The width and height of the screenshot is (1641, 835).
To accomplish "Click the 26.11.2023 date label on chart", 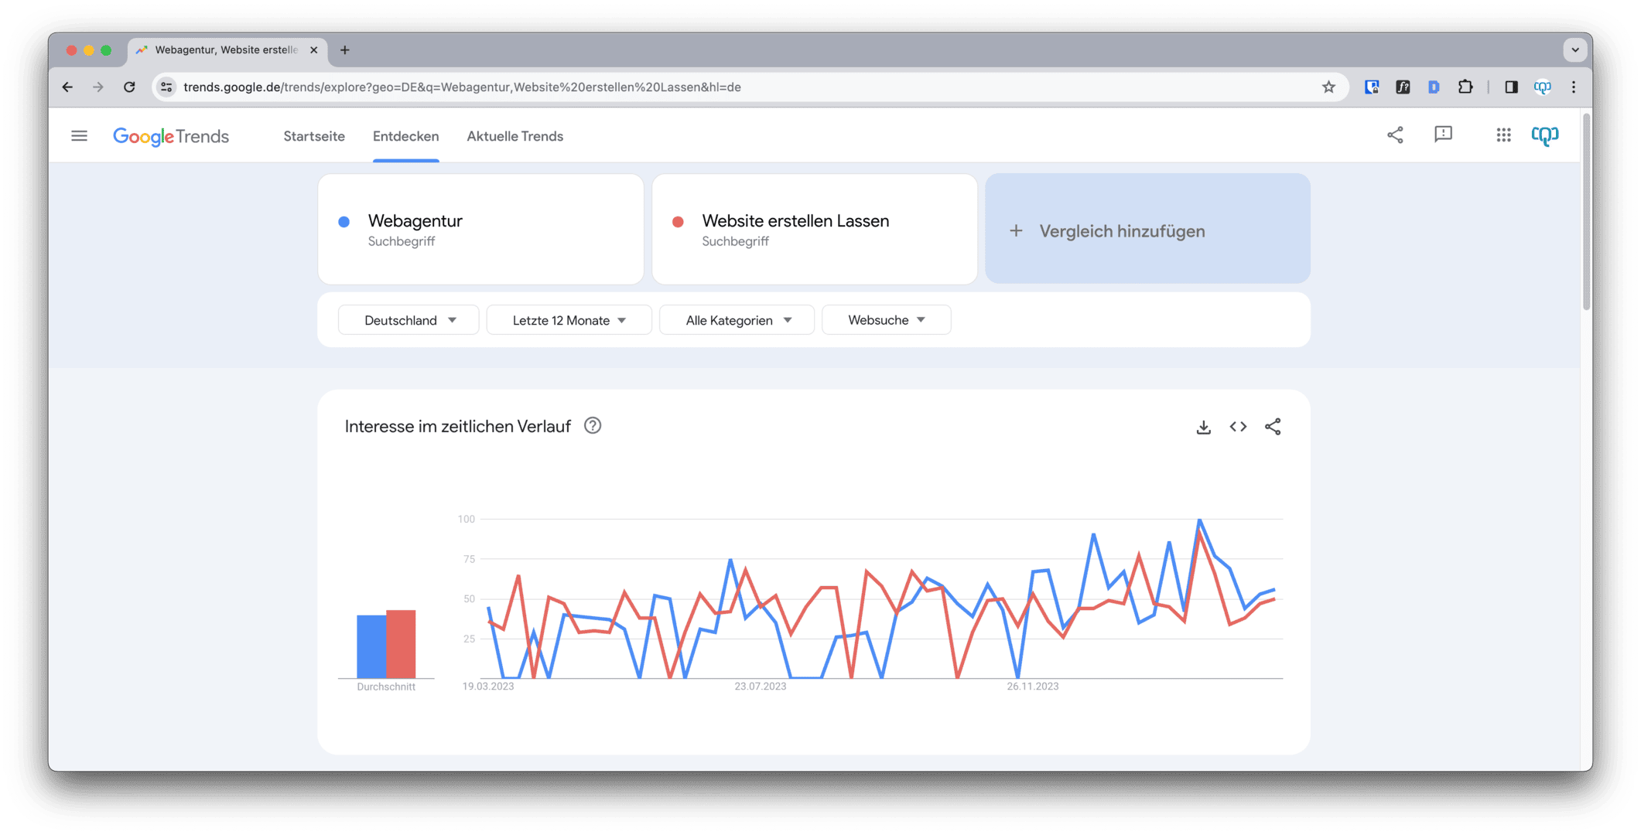I will pyautogui.click(x=1033, y=687).
